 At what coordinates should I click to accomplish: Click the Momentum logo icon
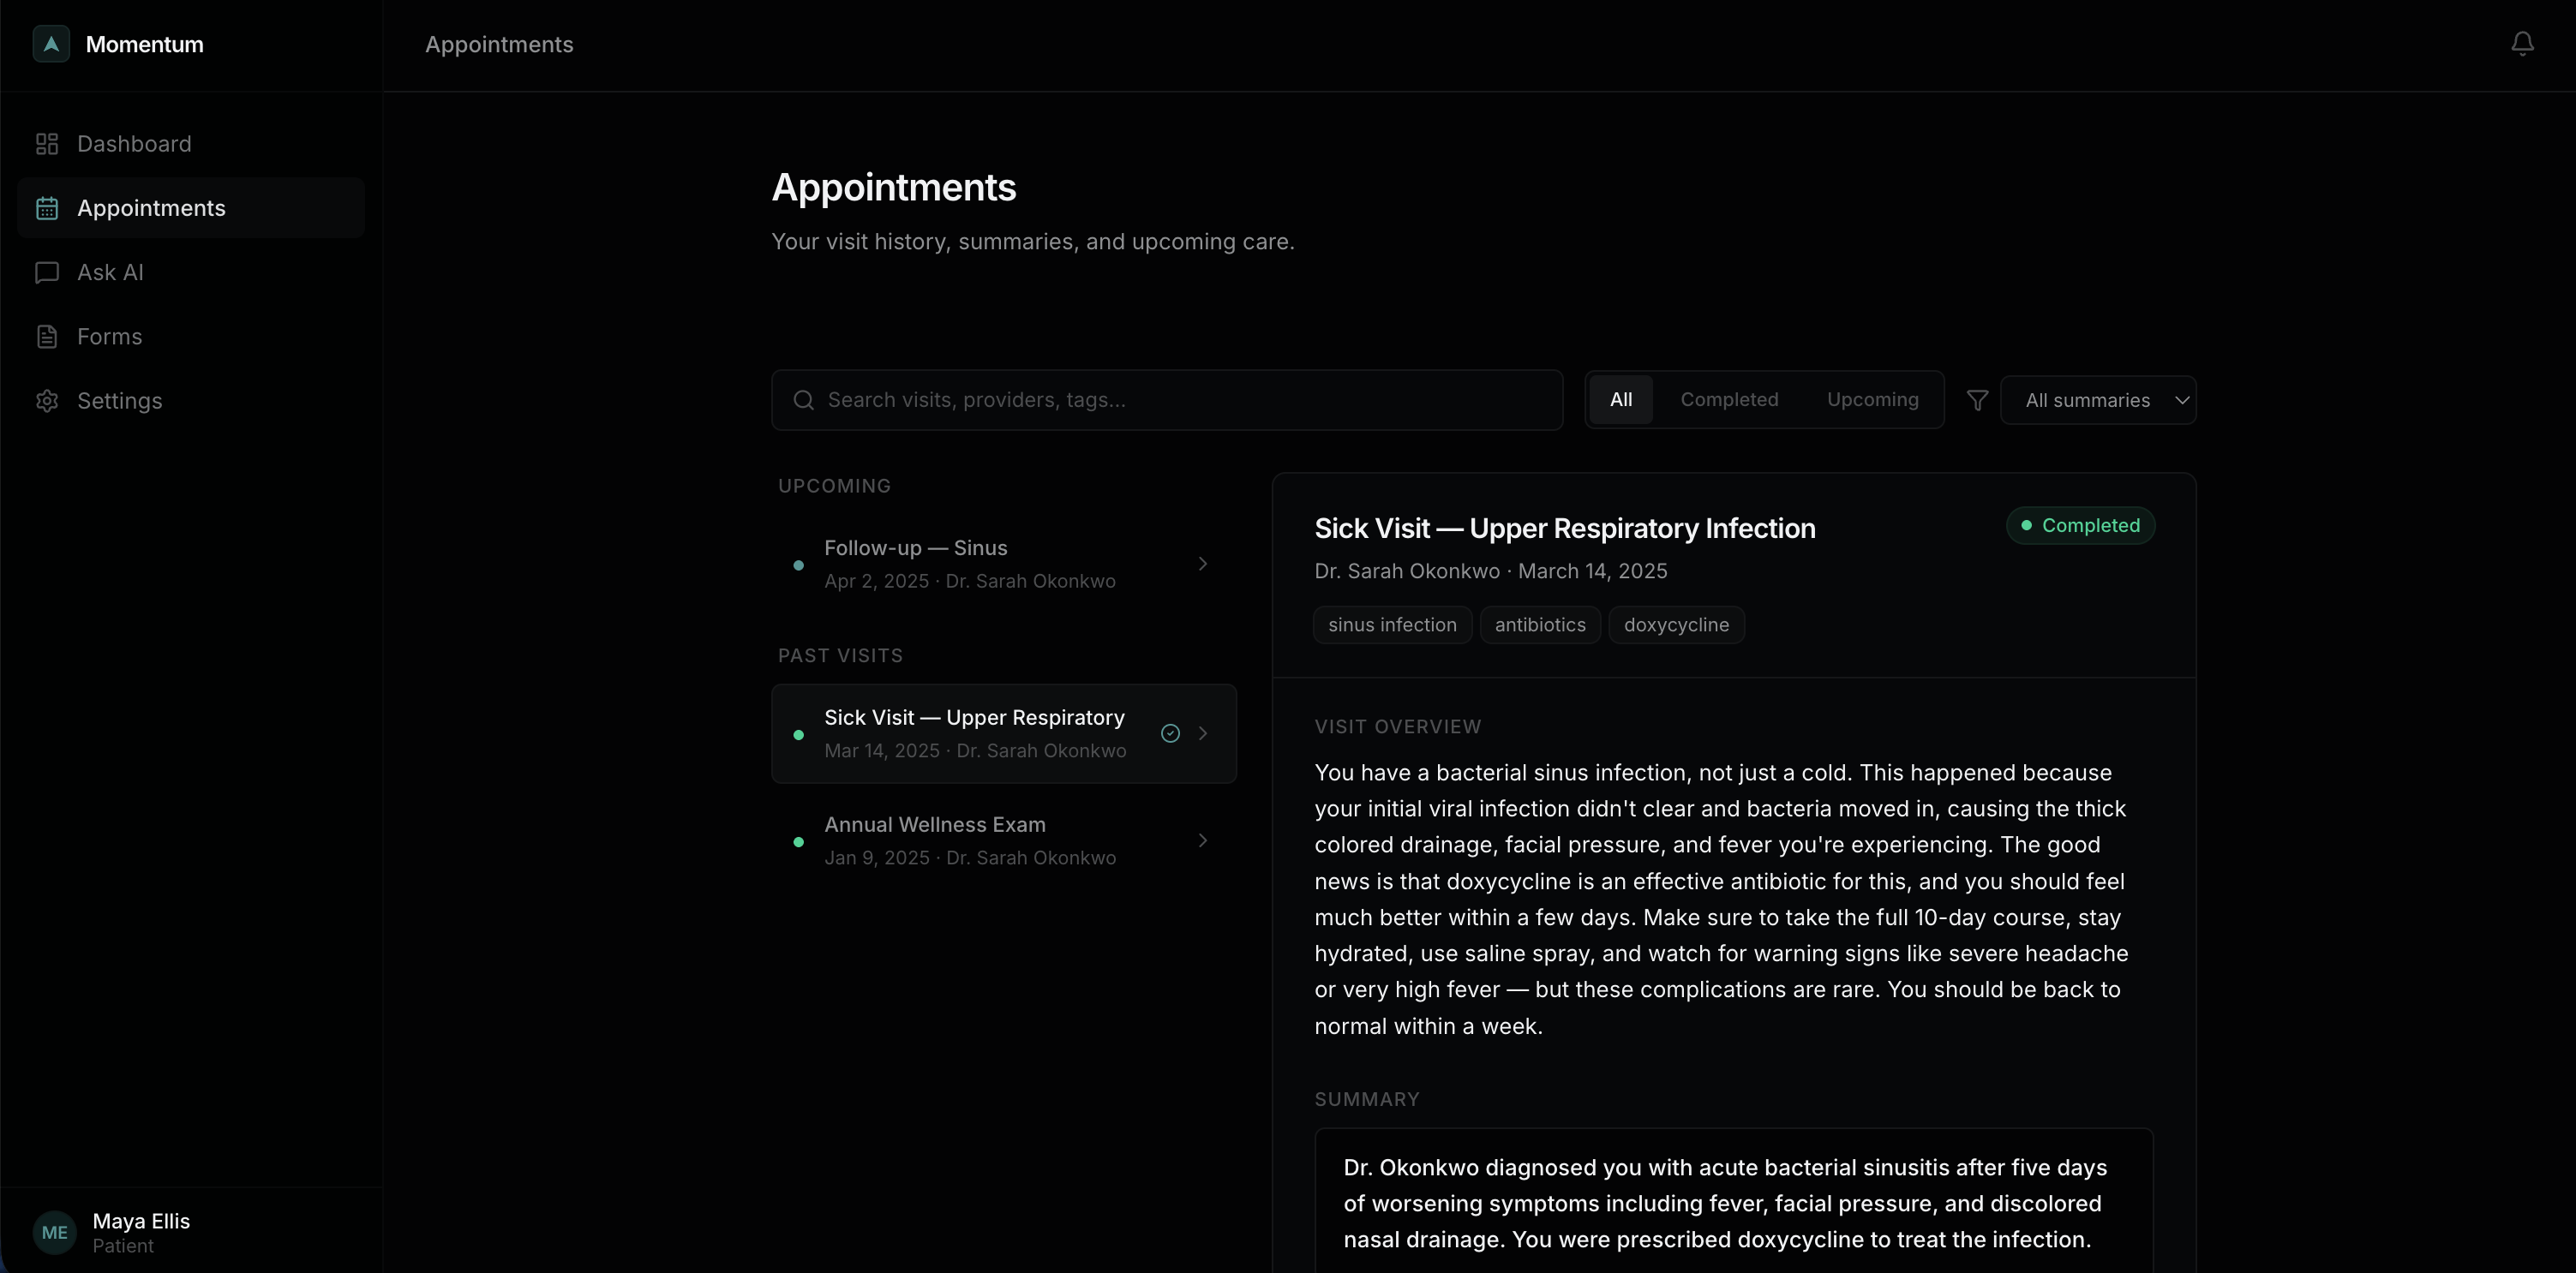click(51, 44)
